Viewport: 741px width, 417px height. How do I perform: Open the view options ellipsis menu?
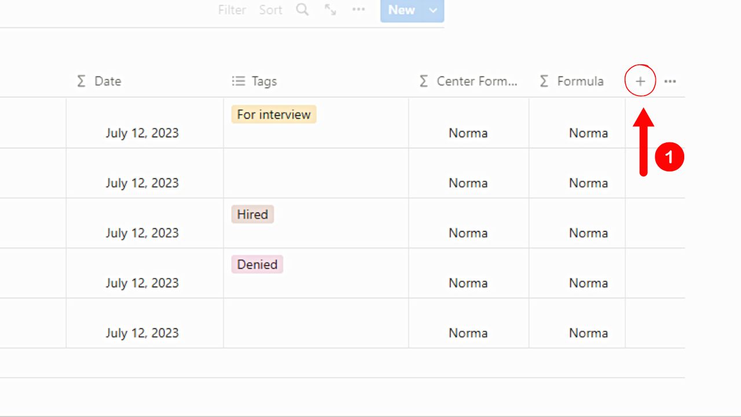[359, 9]
